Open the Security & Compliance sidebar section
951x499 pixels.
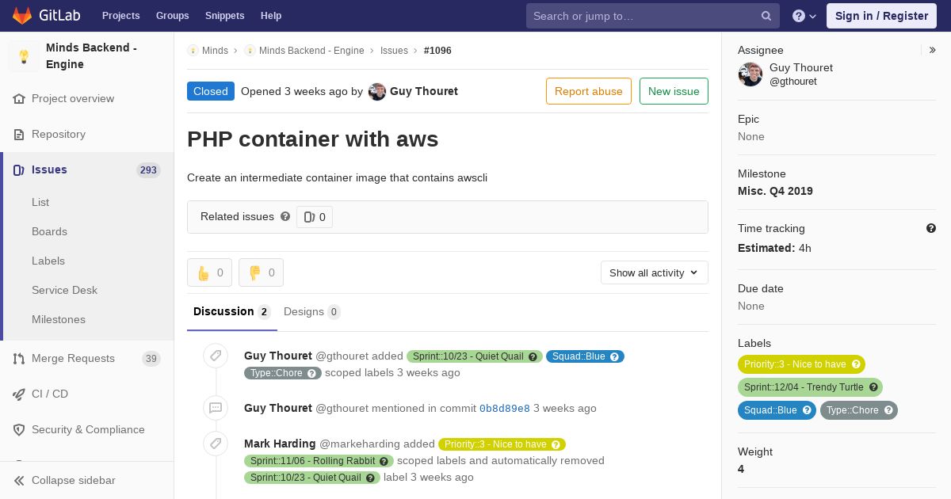(87, 429)
